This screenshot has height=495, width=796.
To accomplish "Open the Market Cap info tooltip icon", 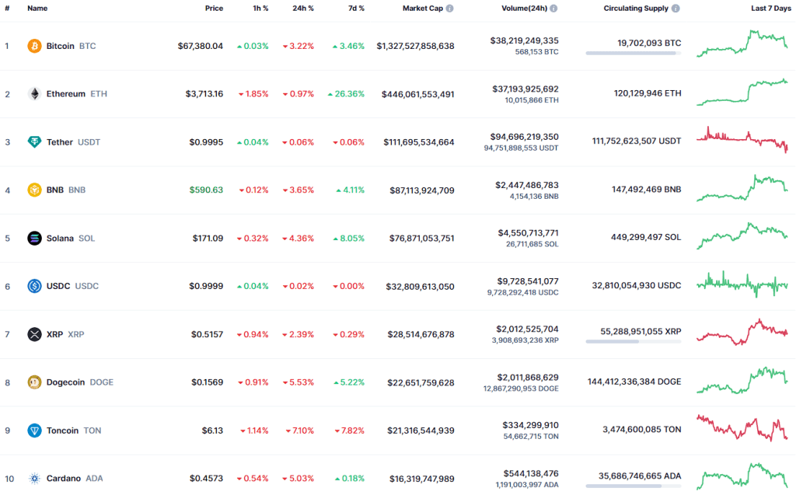I will (x=450, y=9).
